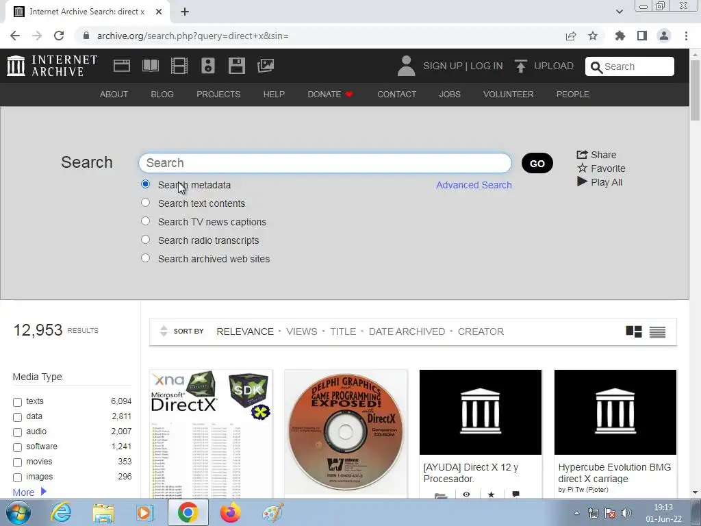The image size is (701, 526).
Task: Open the DONATE menu item
Action: tap(330, 95)
